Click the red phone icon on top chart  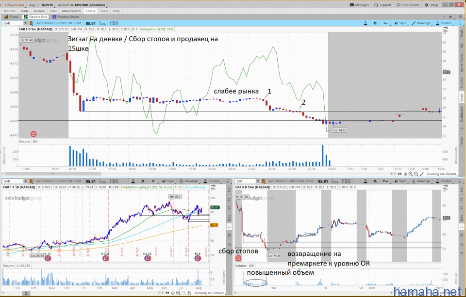tap(33, 134)
